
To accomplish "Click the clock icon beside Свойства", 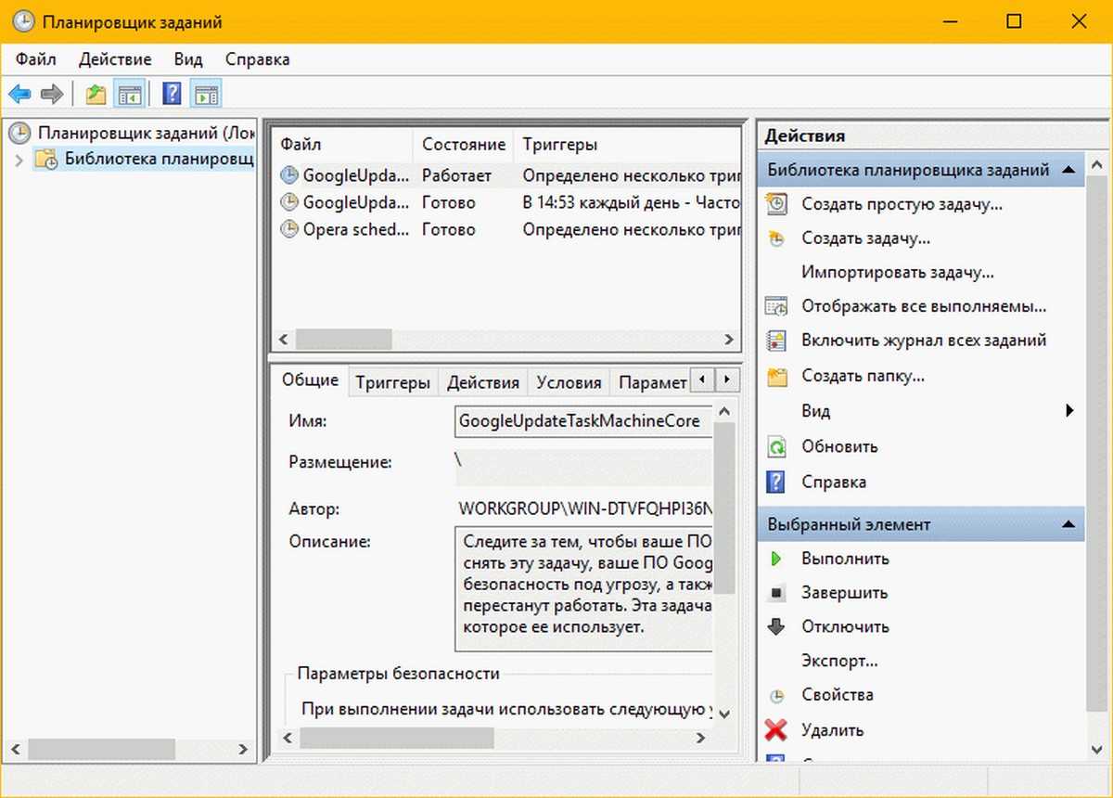I will tap(777, 695).
